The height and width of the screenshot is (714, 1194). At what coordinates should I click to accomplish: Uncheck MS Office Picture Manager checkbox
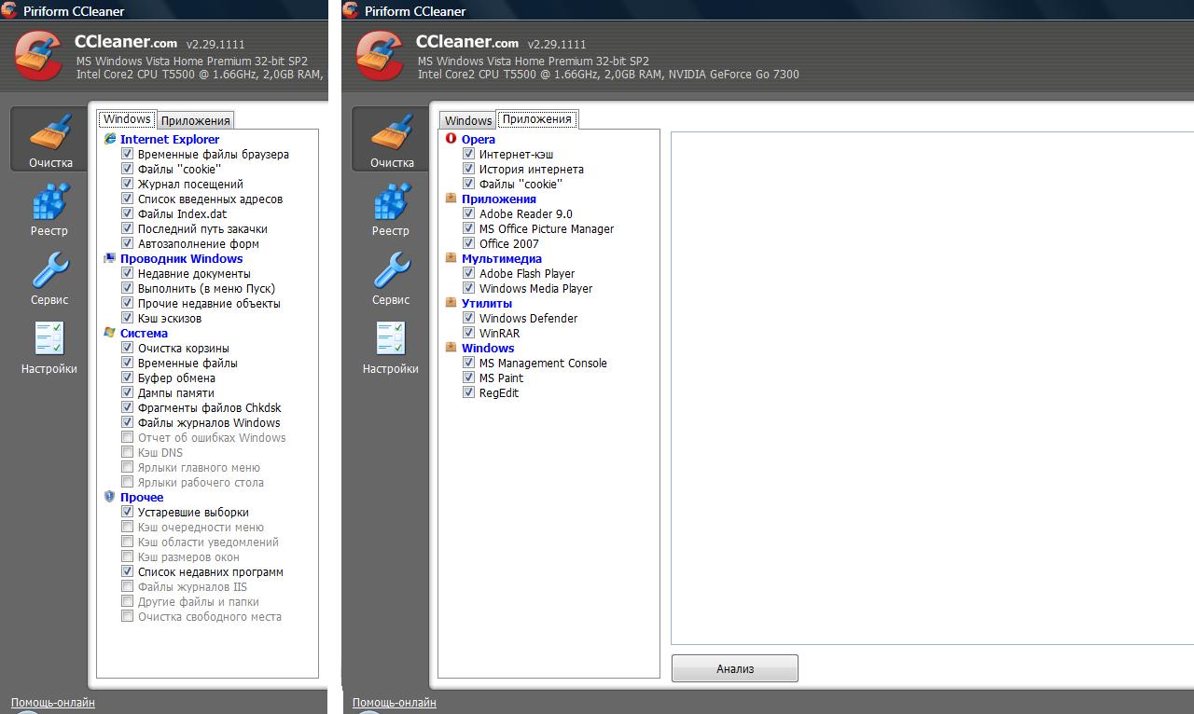point(469,228)
